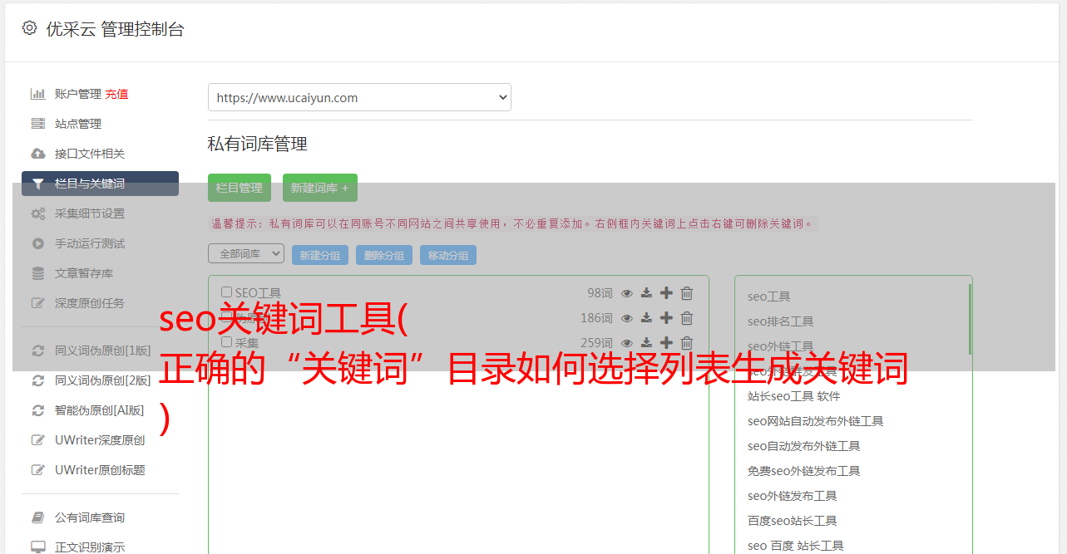The image size is (1067, 554).
Task: Click the filter icon for 栏目与关键词
Action: pos(37,184)
